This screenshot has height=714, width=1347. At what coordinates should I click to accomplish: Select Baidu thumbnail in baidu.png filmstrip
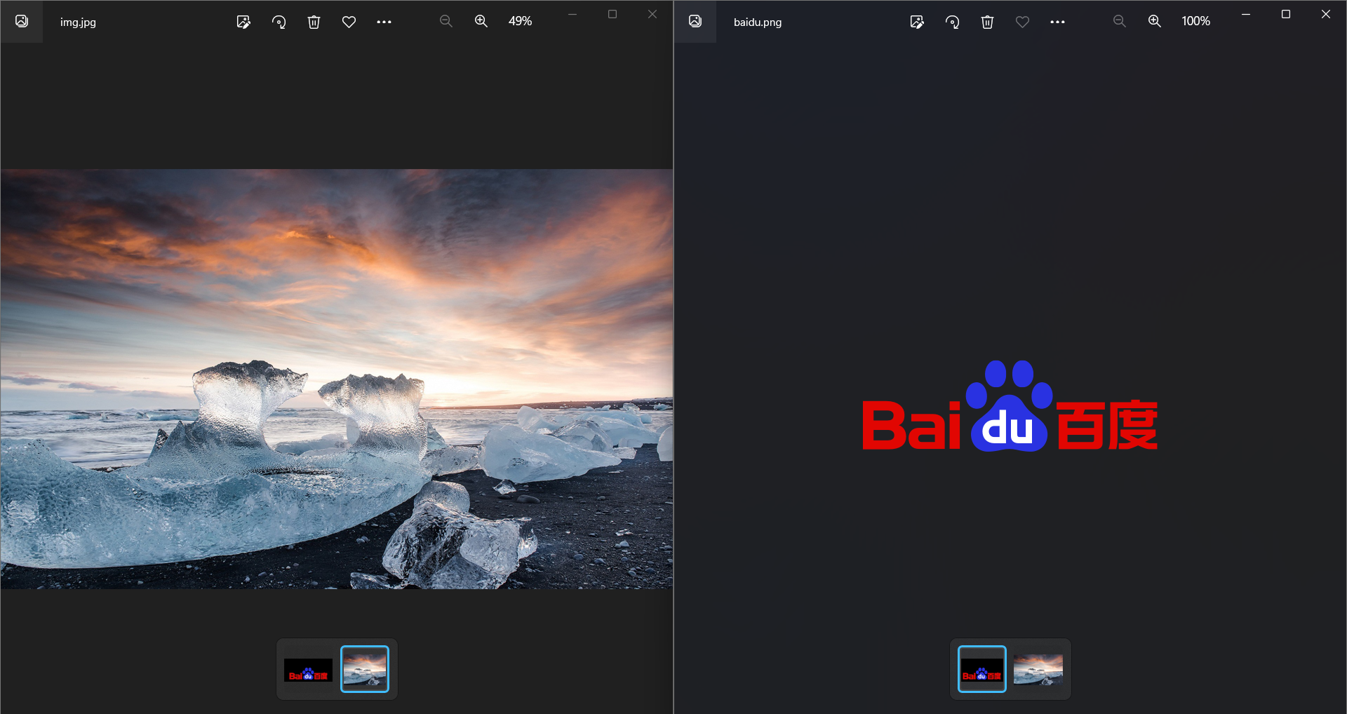click(x=982, y=669)
